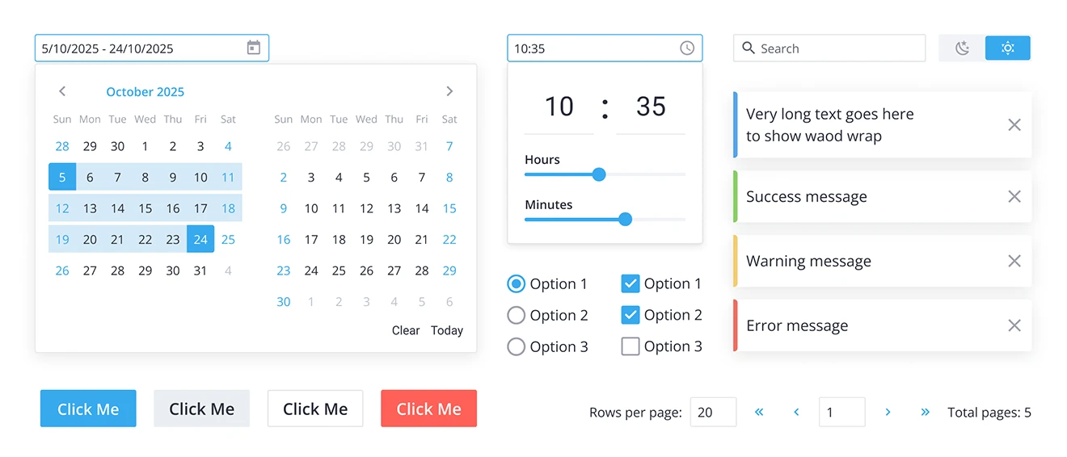This screenshot has height=457, width=1067.
Task: Select the light mode sun icon
Action: [1008, 48]
